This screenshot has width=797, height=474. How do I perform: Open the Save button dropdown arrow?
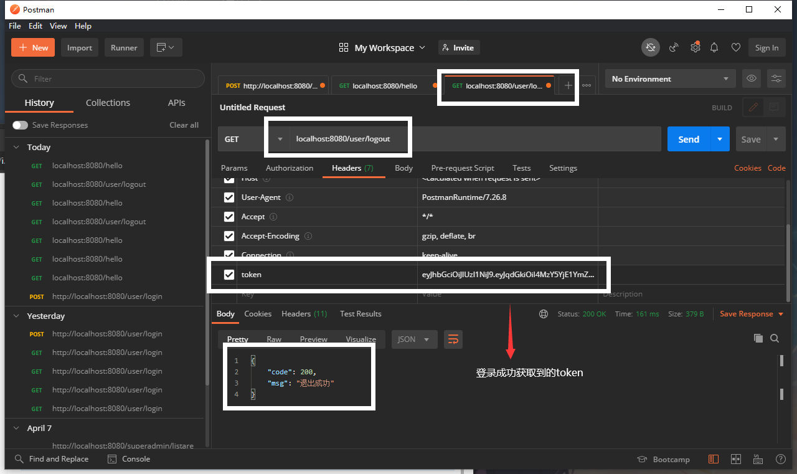coord(776,139)
